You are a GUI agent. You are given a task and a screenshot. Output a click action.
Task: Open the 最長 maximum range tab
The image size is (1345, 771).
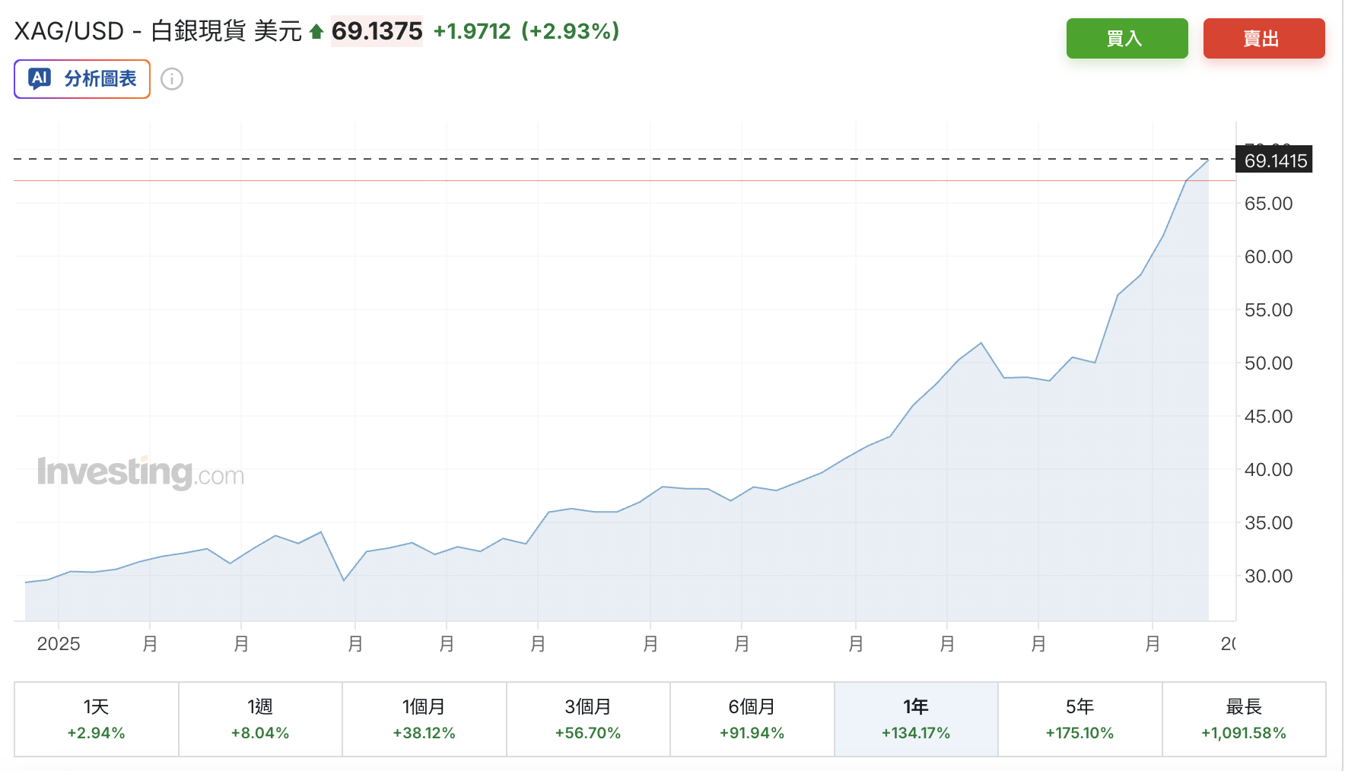coord(1244,719)
